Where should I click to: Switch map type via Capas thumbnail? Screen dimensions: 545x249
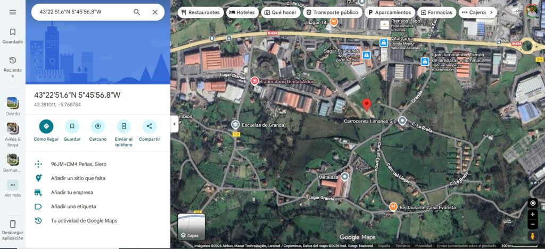[x=191, y=227]
